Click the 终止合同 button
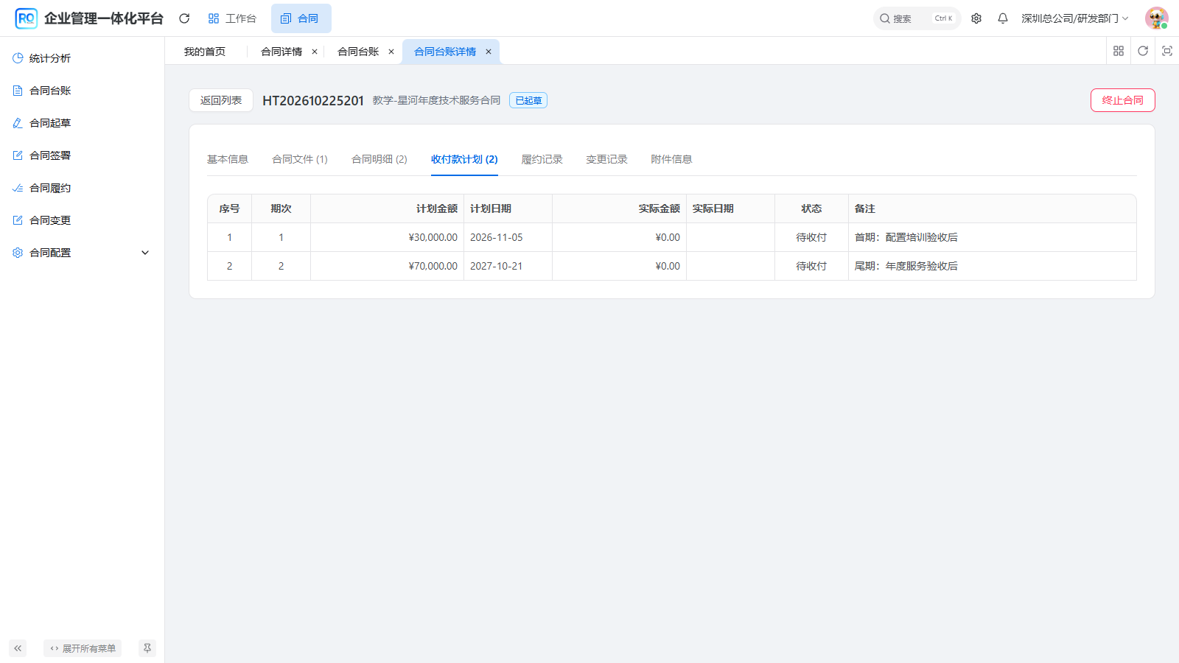 point(1122,100)
